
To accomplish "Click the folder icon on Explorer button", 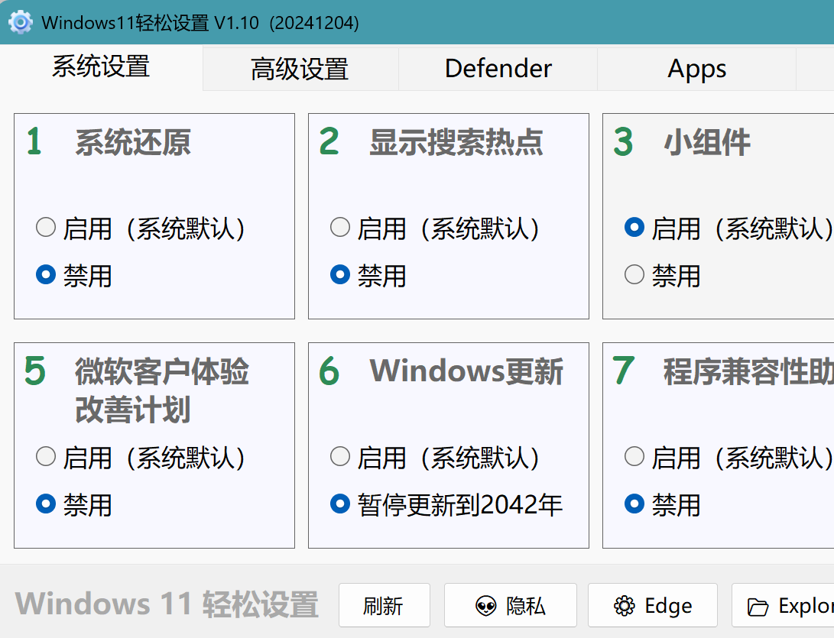I will [x=758, y=607].
